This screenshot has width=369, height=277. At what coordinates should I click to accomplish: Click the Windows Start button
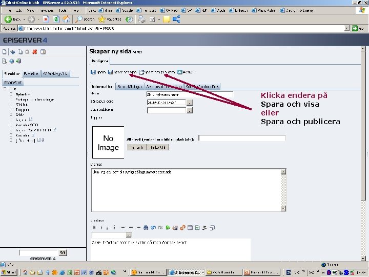[x=9, y=272]
